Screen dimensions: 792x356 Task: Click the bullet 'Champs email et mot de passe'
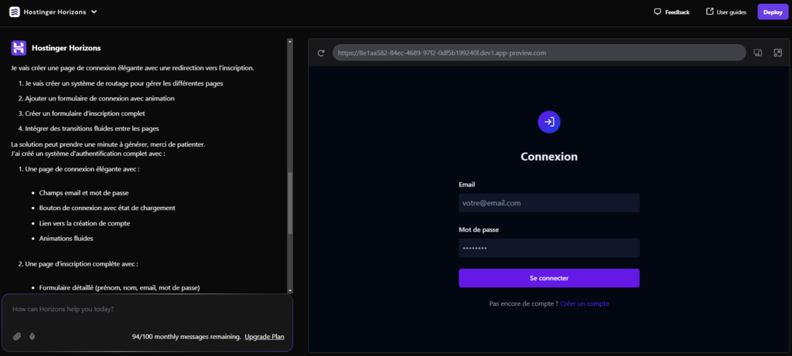(84, 192)
